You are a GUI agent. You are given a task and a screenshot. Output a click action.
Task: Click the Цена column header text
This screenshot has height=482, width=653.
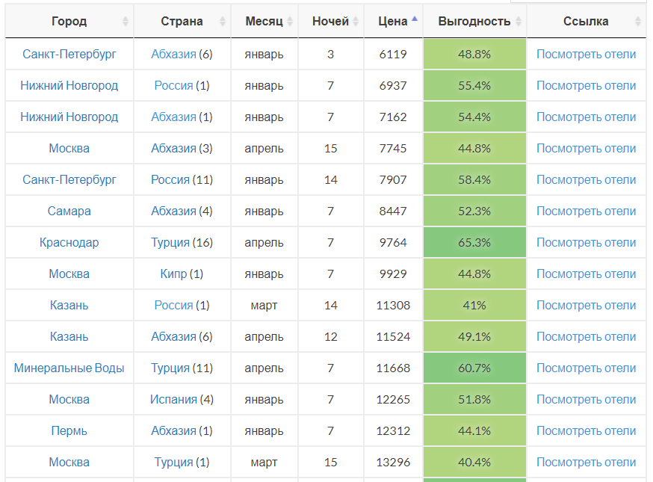point(393,21)
